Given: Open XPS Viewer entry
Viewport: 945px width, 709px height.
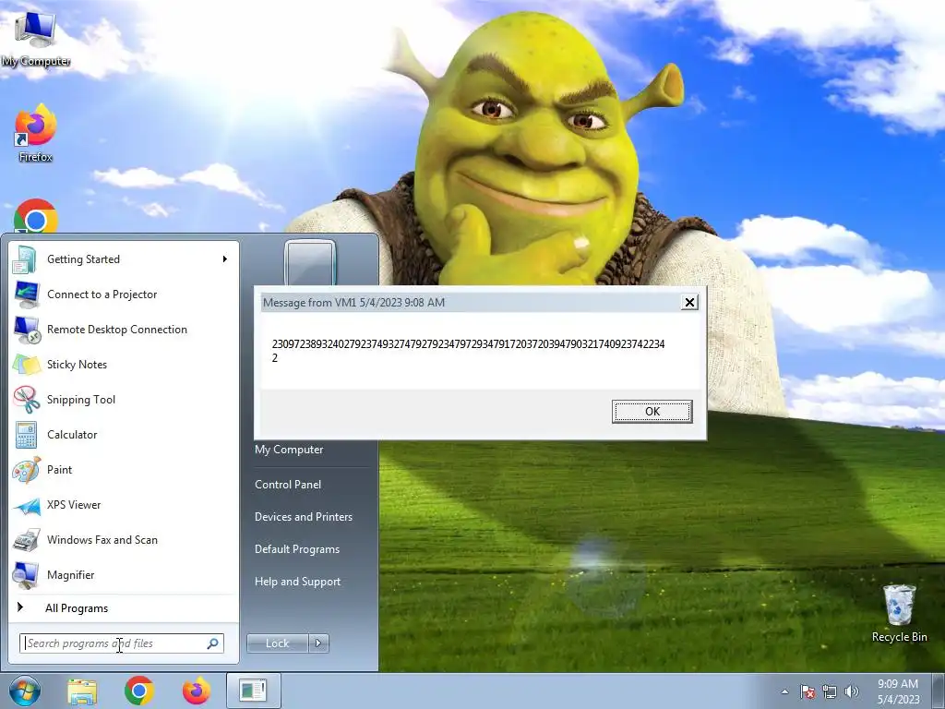Looking at the screenshot, I should [125, 505].
